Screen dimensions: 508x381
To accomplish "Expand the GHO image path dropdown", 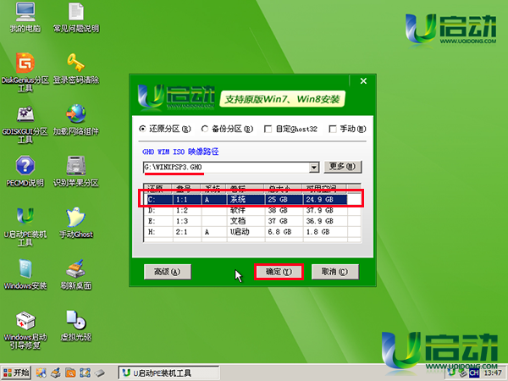I will [314, 168].
